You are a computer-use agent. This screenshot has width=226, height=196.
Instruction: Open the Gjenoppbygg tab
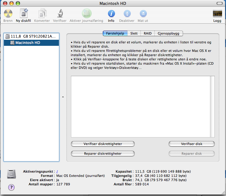(168, 33)
